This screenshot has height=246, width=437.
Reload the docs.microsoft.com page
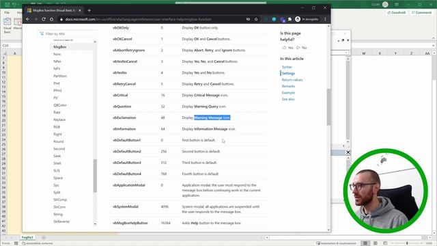coord(44,19)
